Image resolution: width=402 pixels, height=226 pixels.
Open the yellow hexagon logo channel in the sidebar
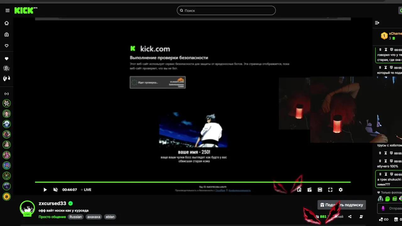pyautogui.click(x=7, y=196)
